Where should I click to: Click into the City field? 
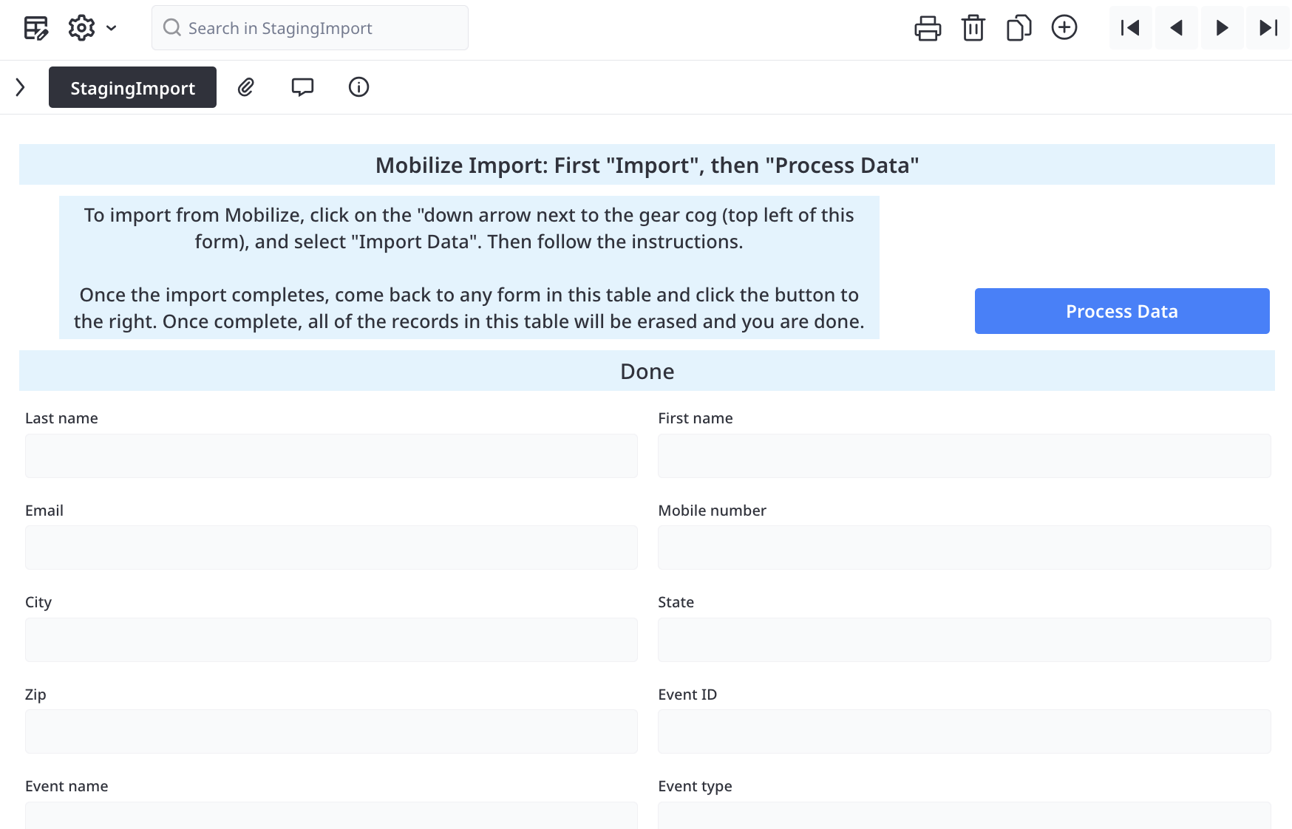(331, 640)
